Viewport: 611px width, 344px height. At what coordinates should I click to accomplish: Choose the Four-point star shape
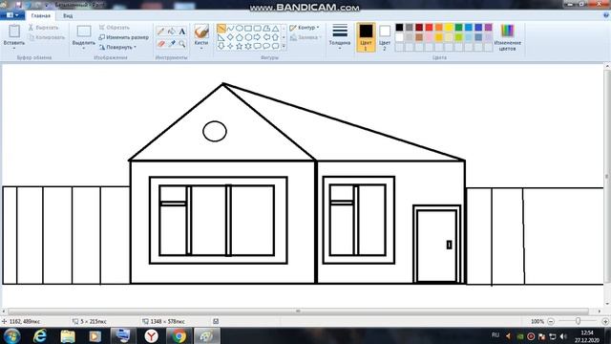click(x=230, y=46)
